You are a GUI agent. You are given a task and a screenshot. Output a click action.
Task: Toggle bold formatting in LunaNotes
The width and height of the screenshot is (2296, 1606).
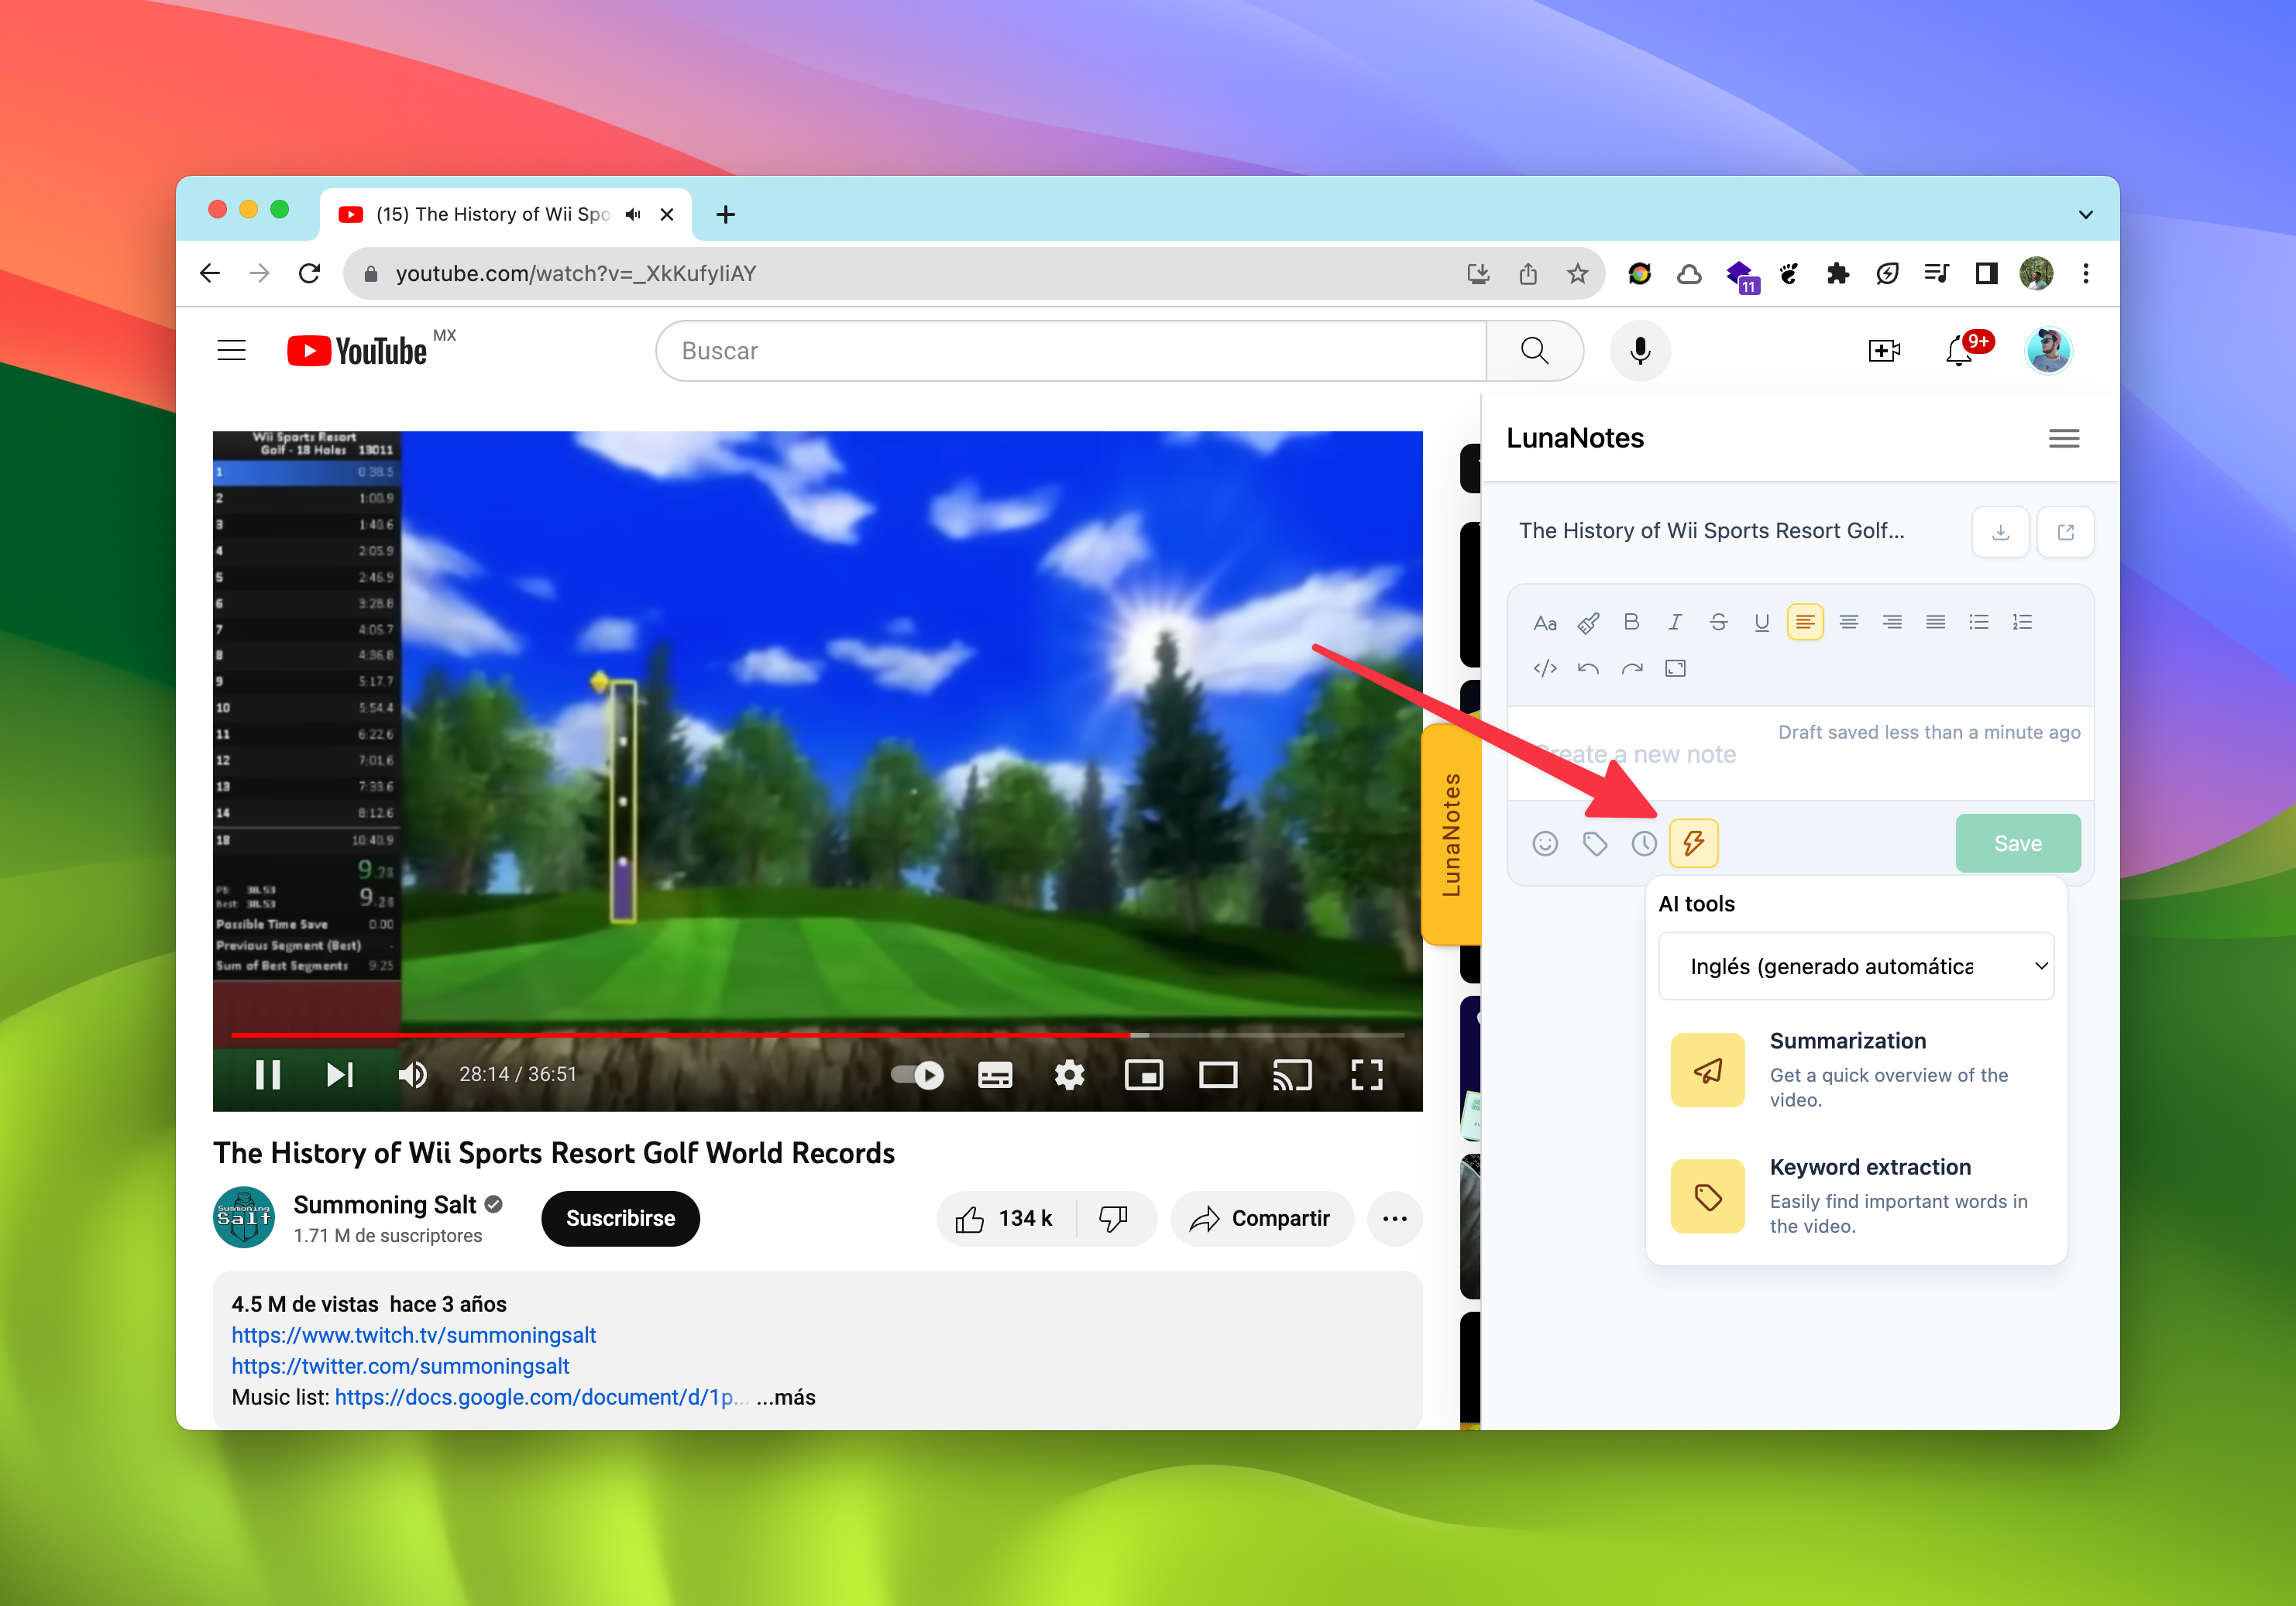coord(1631,623)
